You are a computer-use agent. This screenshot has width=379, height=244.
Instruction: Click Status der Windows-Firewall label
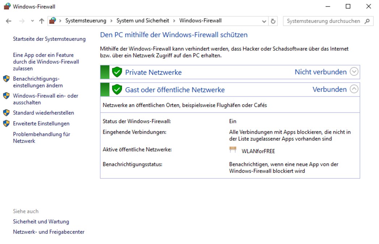[x=137, y=121]
